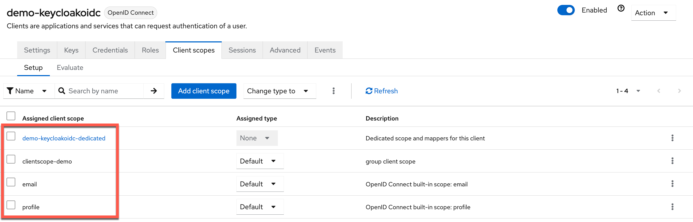Tick the email scope checkbox
The width and height of the screenshot is (693, 222).
click(x=11, y=182)
